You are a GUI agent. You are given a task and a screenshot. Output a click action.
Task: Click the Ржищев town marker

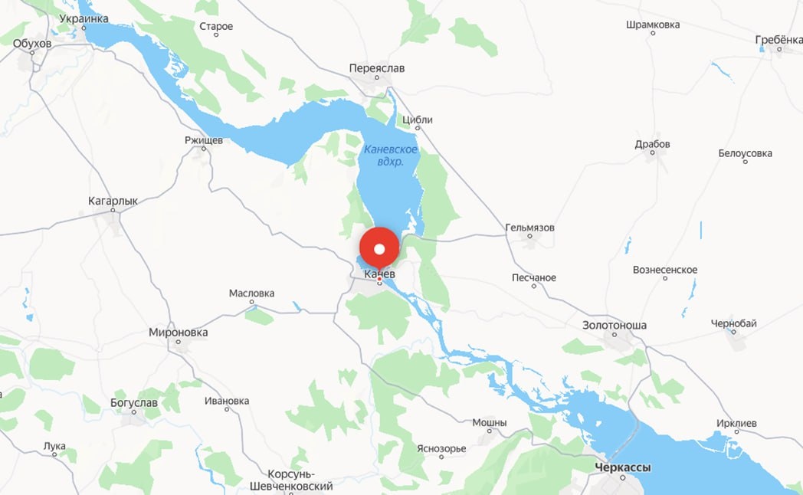point(203,149)
